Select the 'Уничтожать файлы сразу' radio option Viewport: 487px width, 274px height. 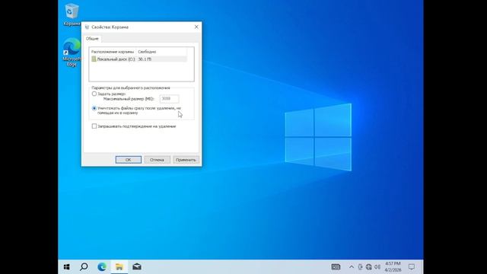pyautogui.click(x=94, y=108)
